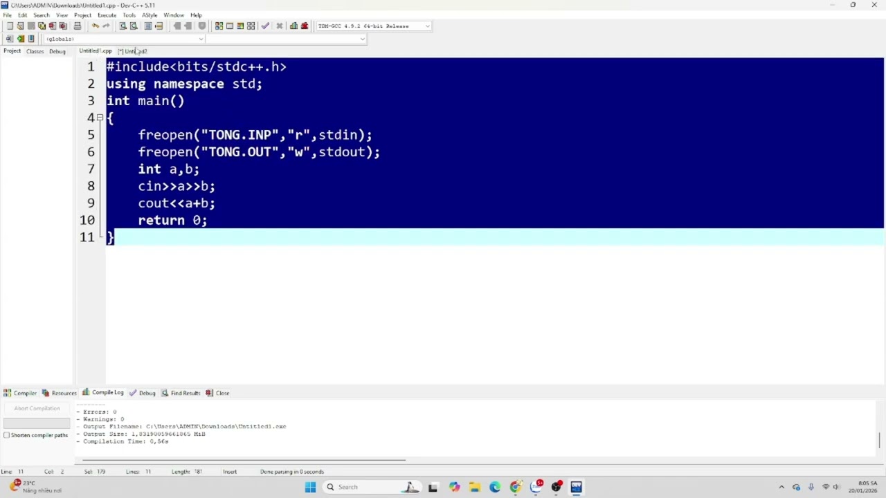
Task: Click the Print toolbar icon
Action: point(78,26)
